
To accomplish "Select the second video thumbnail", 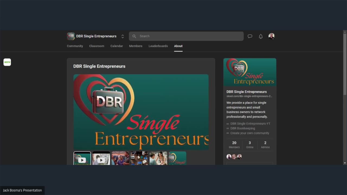I will tap(101, 158).
